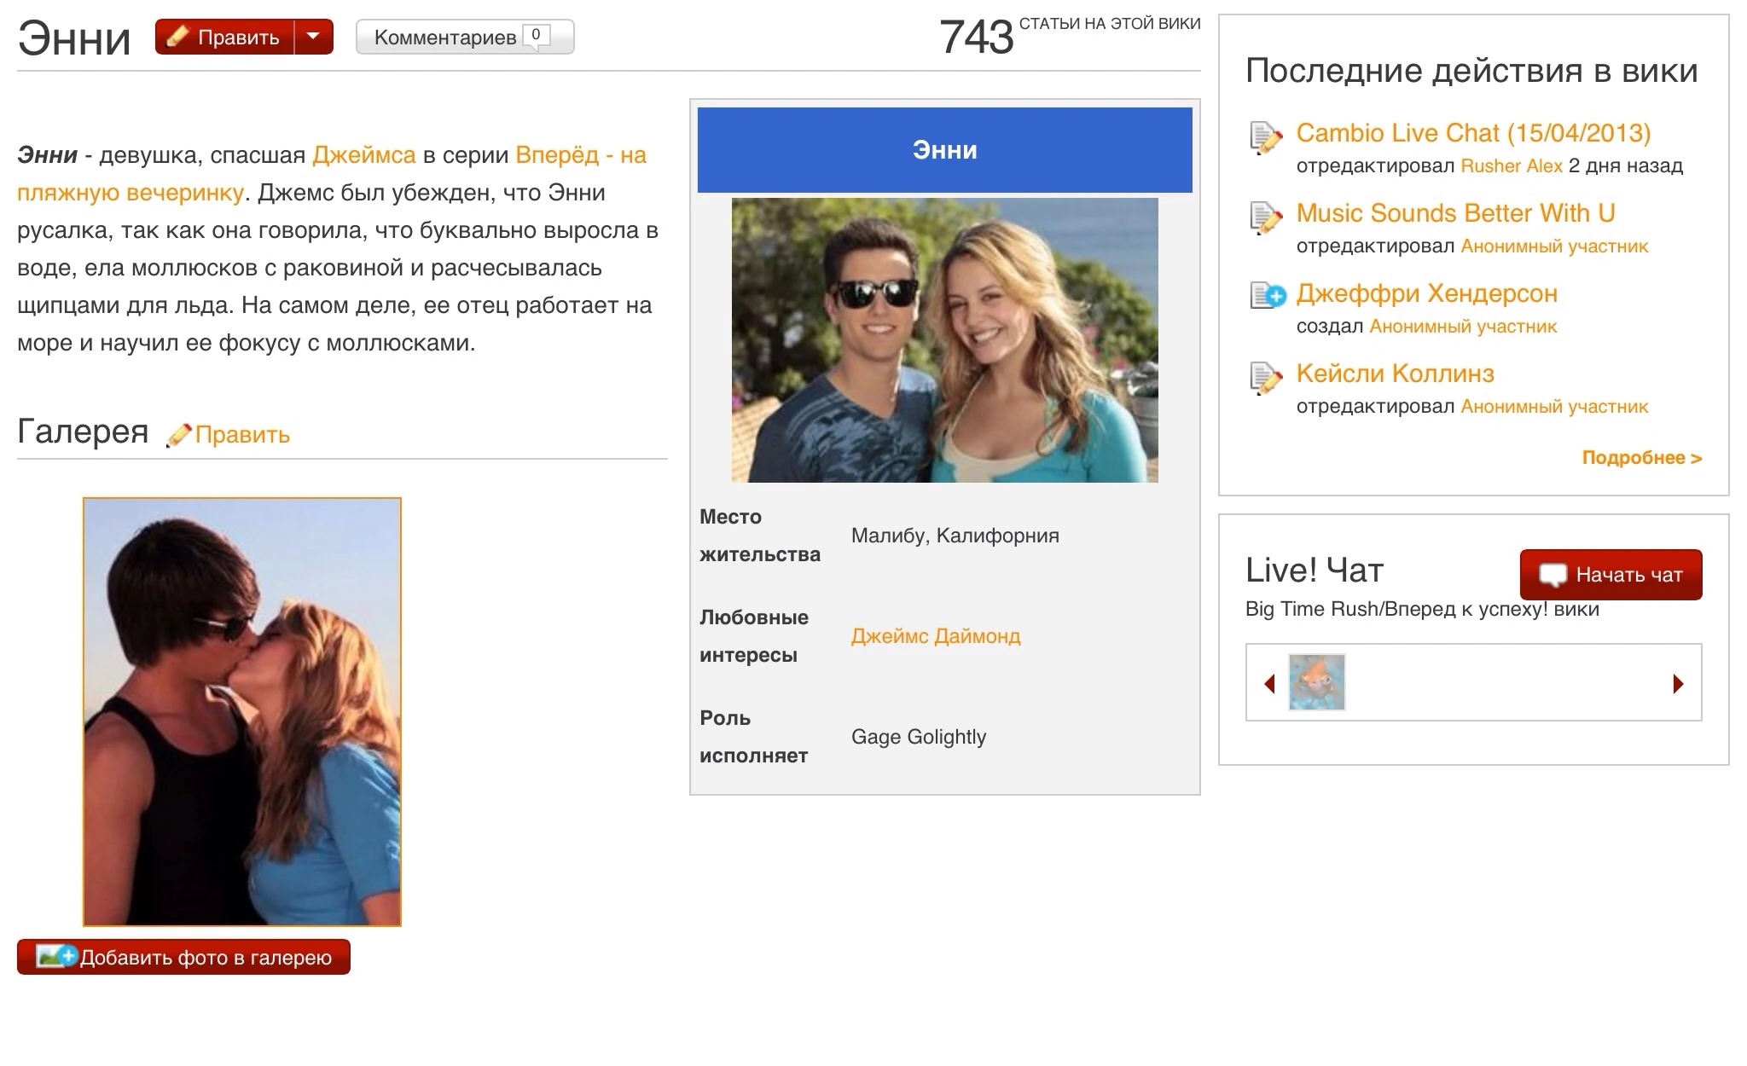Start a chat with Начать чат
Image resolution: width=1747 pixels, height=1066 pixels.
[x=1611, y=575]
